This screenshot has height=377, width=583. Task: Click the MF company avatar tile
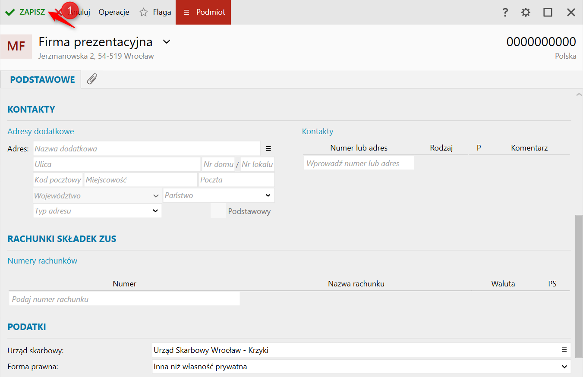[16, 46]
